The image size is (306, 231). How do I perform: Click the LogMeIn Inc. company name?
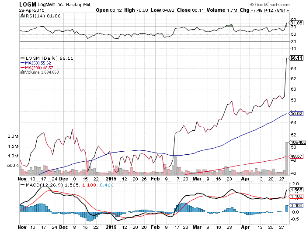point(51,5)
